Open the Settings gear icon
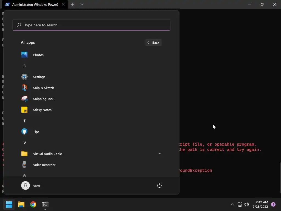The width and height of the screenshot is (281, 211). click(x=24, y=77)
